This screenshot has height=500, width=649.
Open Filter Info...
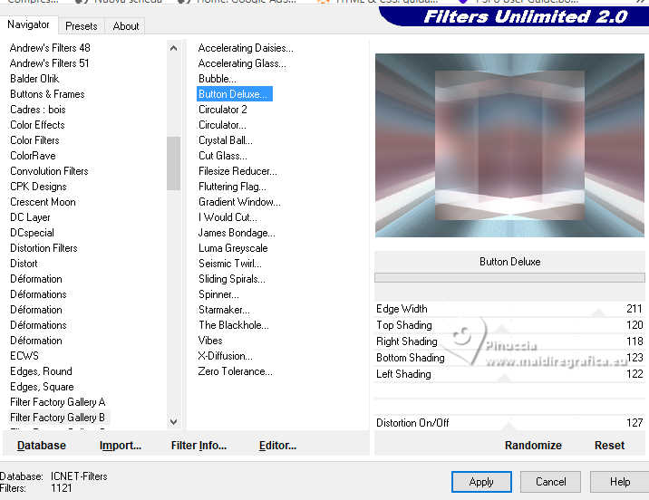[199, 446]
